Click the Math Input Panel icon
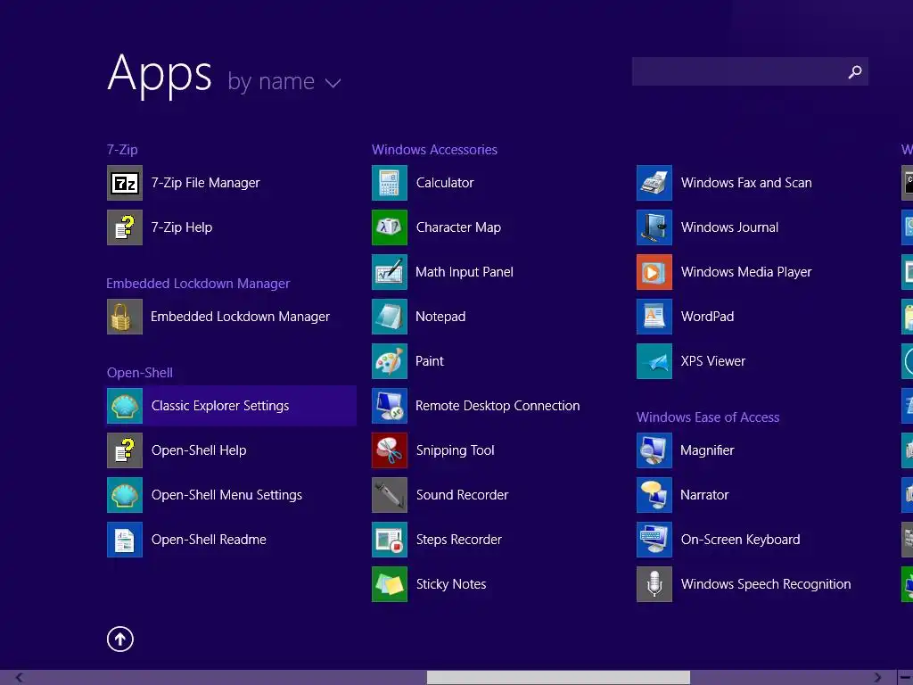This screenshot has height=685, width=913. tap(390, 272)
